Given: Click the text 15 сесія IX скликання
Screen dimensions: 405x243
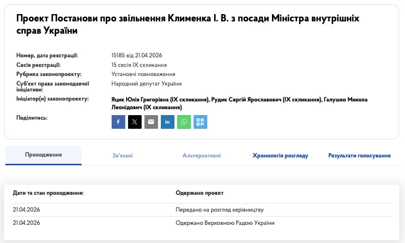Looking at the screenshot, I should [x=139, y=65].
